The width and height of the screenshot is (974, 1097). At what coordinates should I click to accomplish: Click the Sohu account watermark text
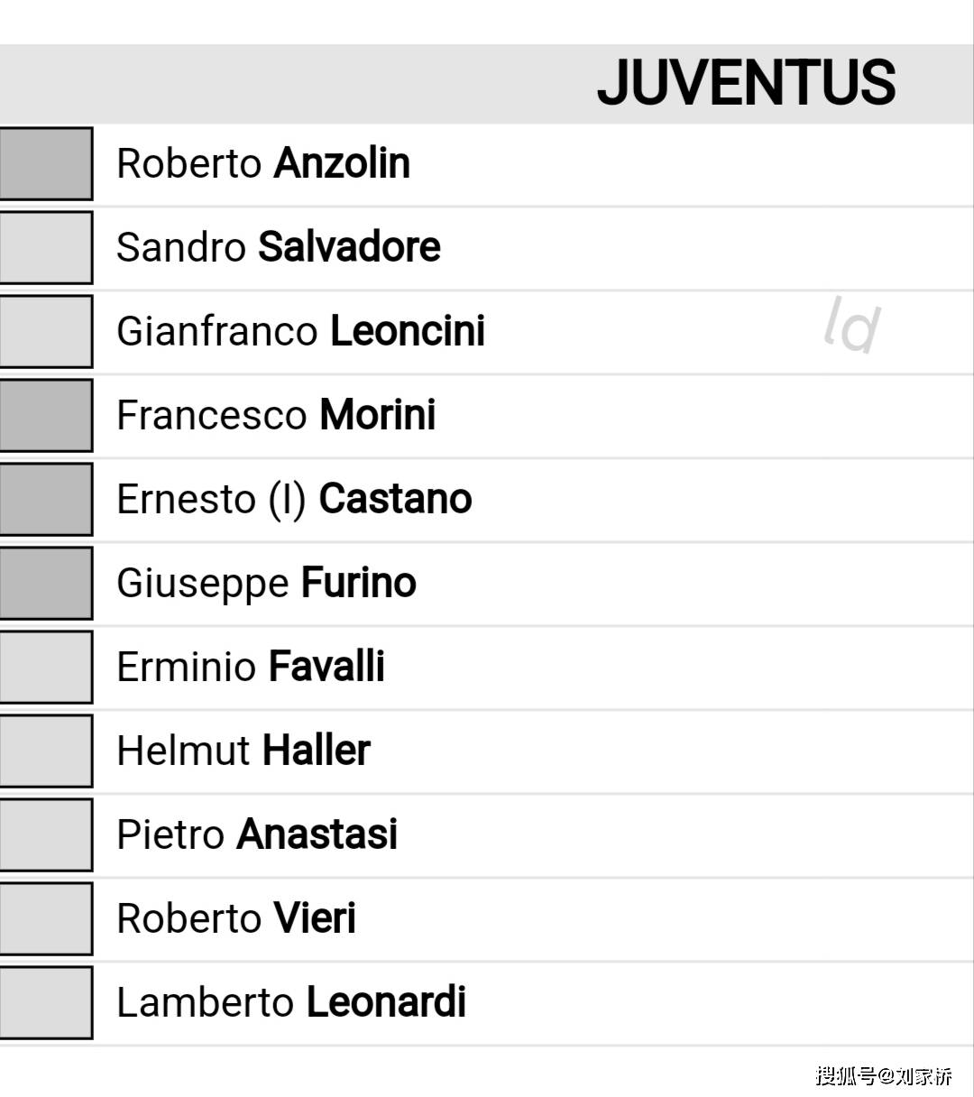click(x=884, y=1075)
